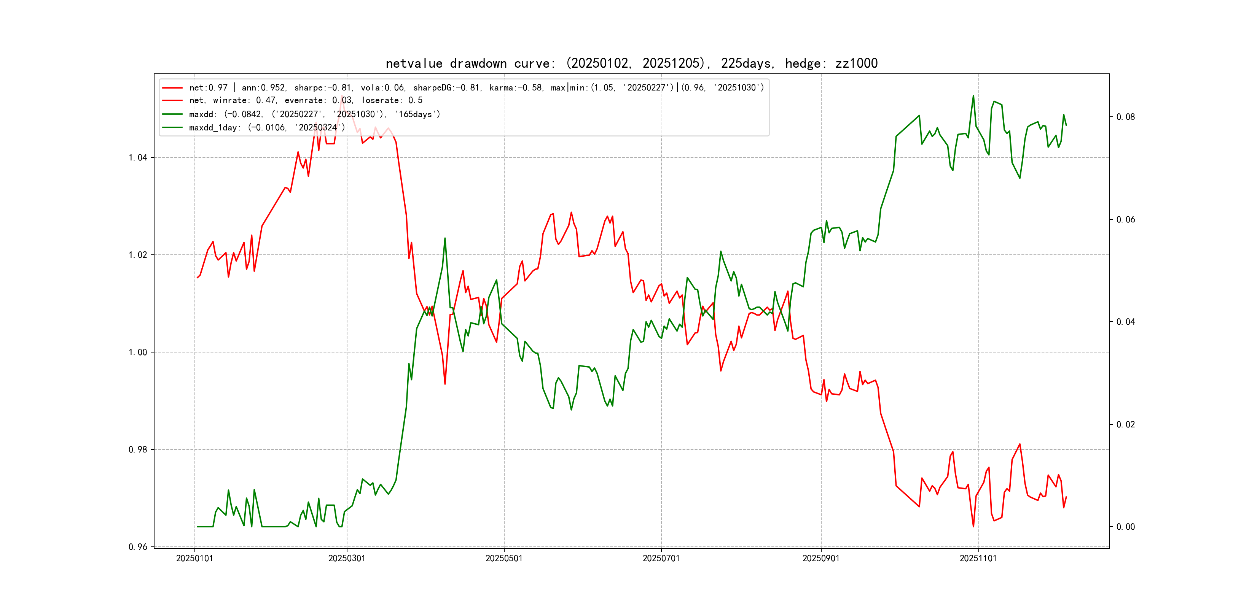This screenshot has height=616, width=1233.
Task: Click the right y-axis tick label 0.08
Action: [x=1125, y=117]
